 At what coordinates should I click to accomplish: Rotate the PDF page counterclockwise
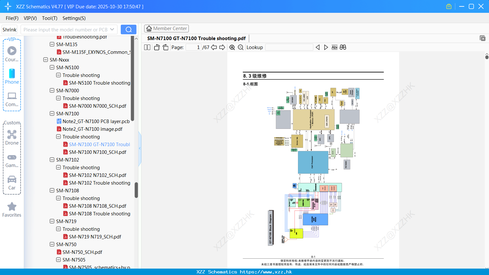[157, 47]
